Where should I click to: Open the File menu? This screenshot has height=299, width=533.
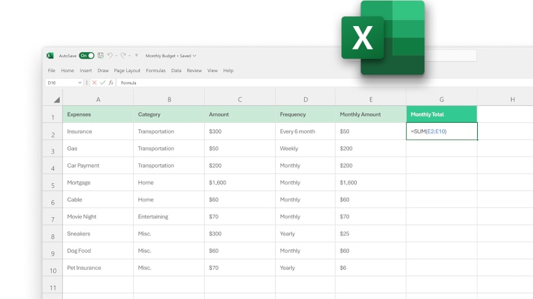tap(51, 71)
